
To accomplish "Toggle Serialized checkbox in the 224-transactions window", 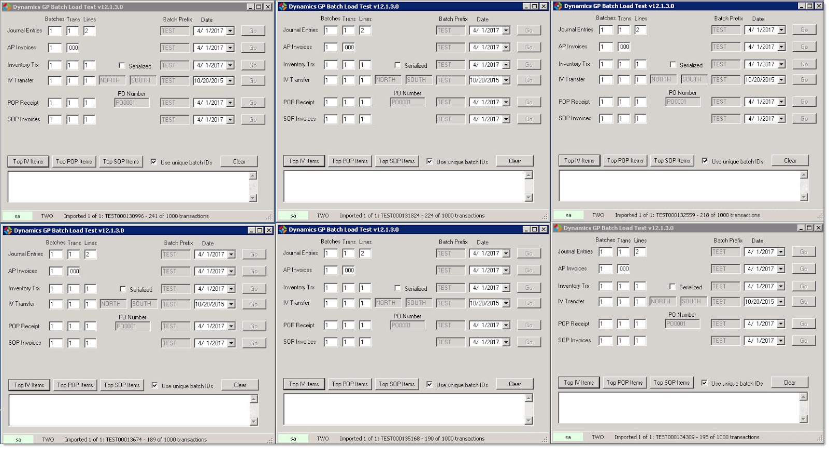I will (397, 65).
